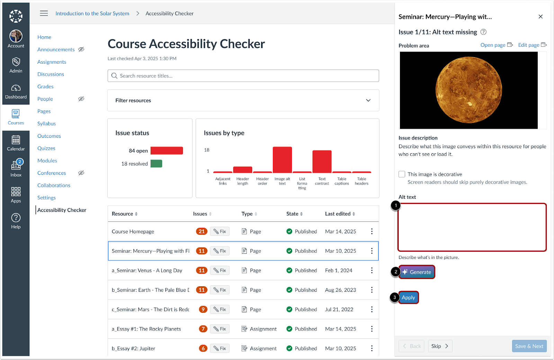Sort table by Type column
The image size is (554, 360).
(x=249, y=214)
